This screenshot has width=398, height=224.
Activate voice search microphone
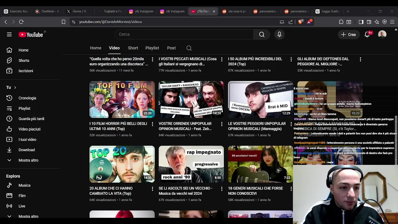[279, 35]
